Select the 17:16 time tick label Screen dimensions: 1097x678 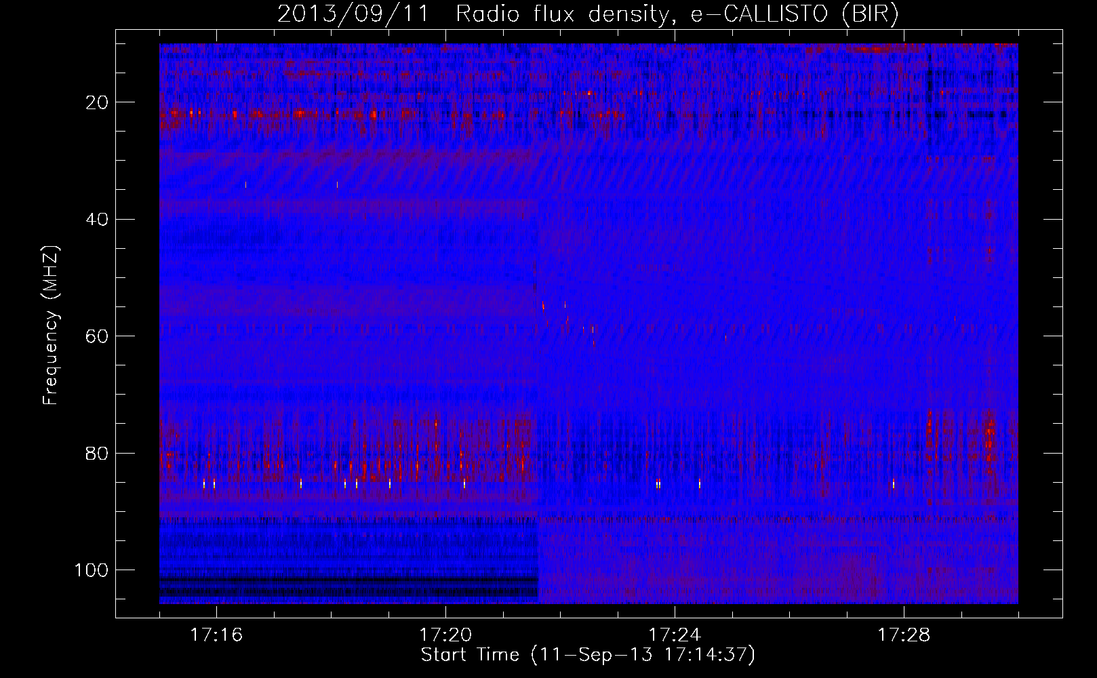coord(216,635)
